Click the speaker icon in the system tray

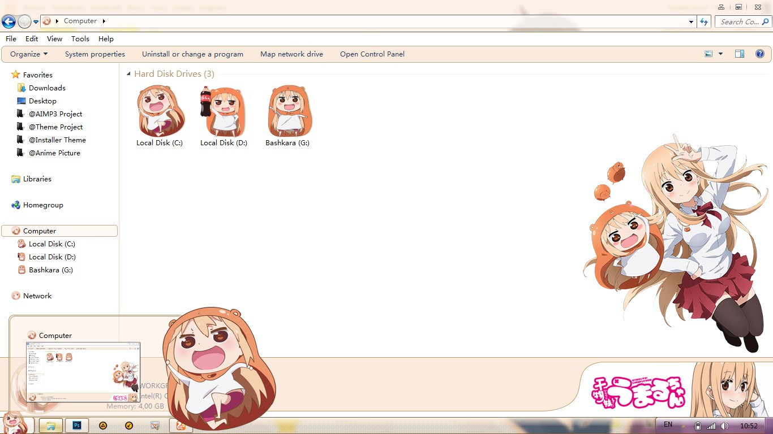click(x=725, y=426)
